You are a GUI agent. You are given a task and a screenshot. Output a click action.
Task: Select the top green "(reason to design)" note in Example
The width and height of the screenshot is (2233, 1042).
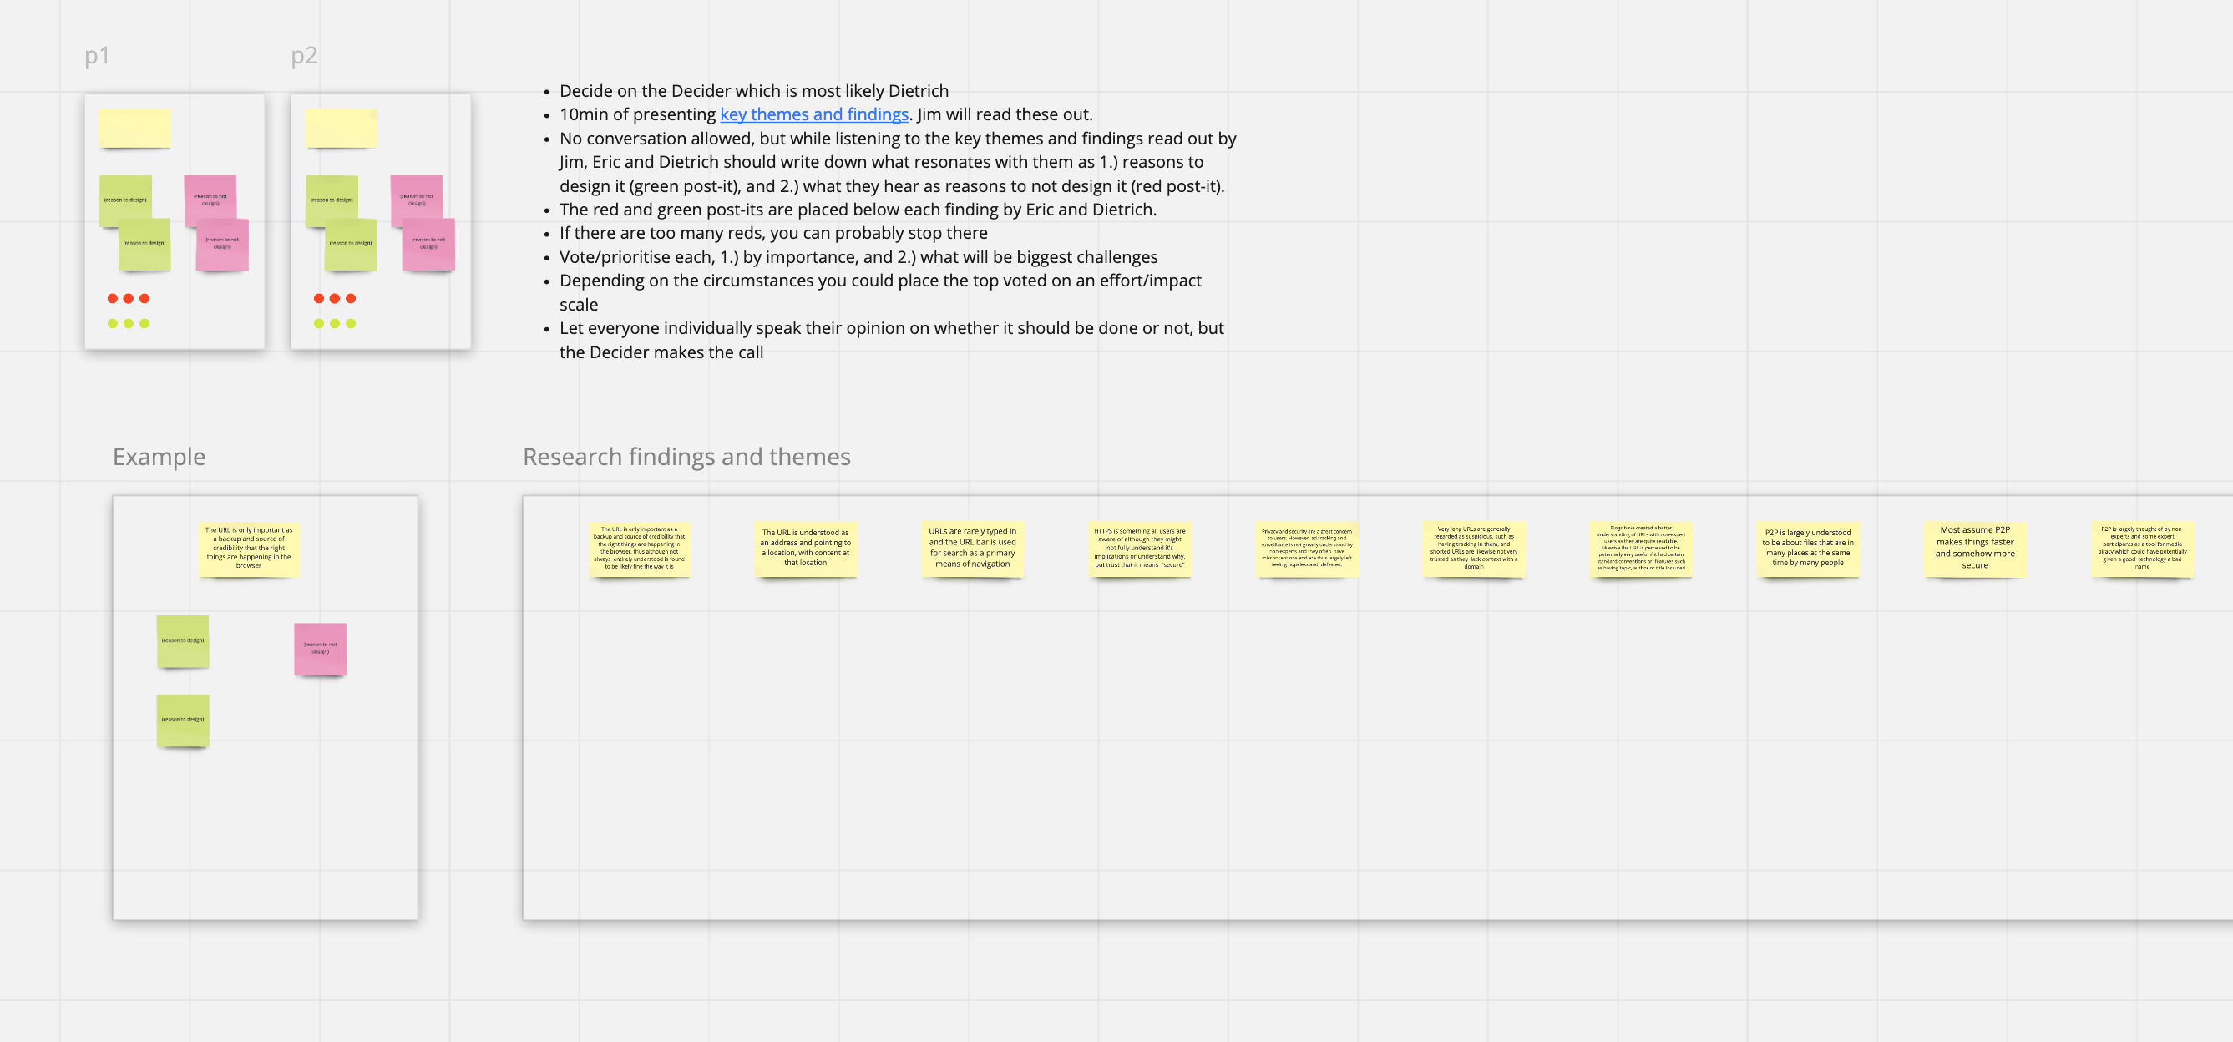(182, 641)
